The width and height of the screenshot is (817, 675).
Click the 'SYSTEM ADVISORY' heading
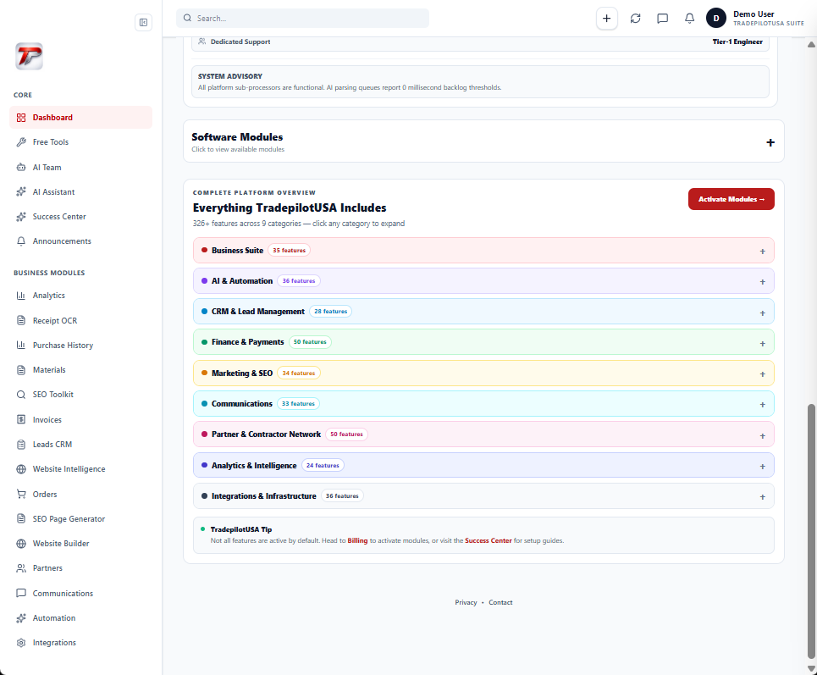(229, 76)
